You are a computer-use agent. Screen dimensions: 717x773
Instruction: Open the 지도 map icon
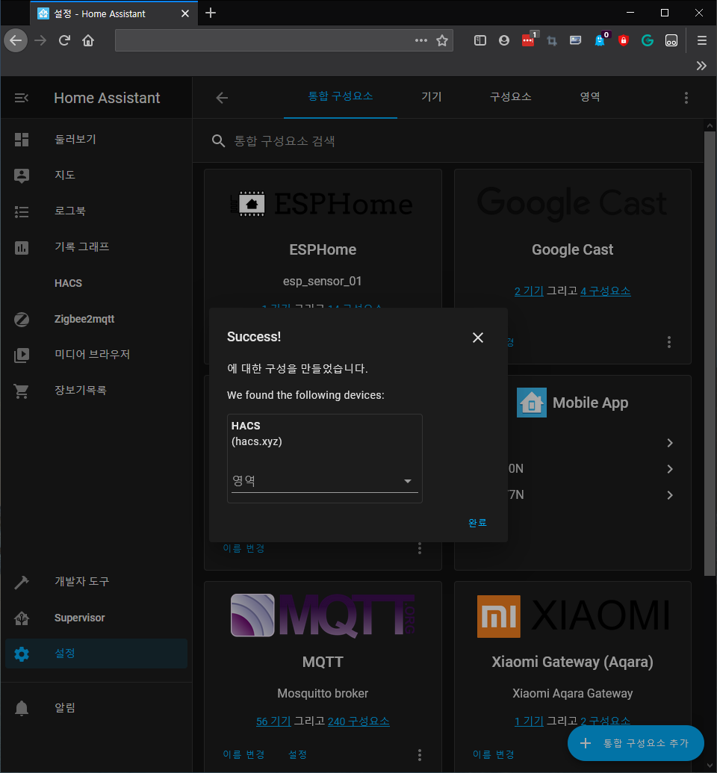point(22,176)
